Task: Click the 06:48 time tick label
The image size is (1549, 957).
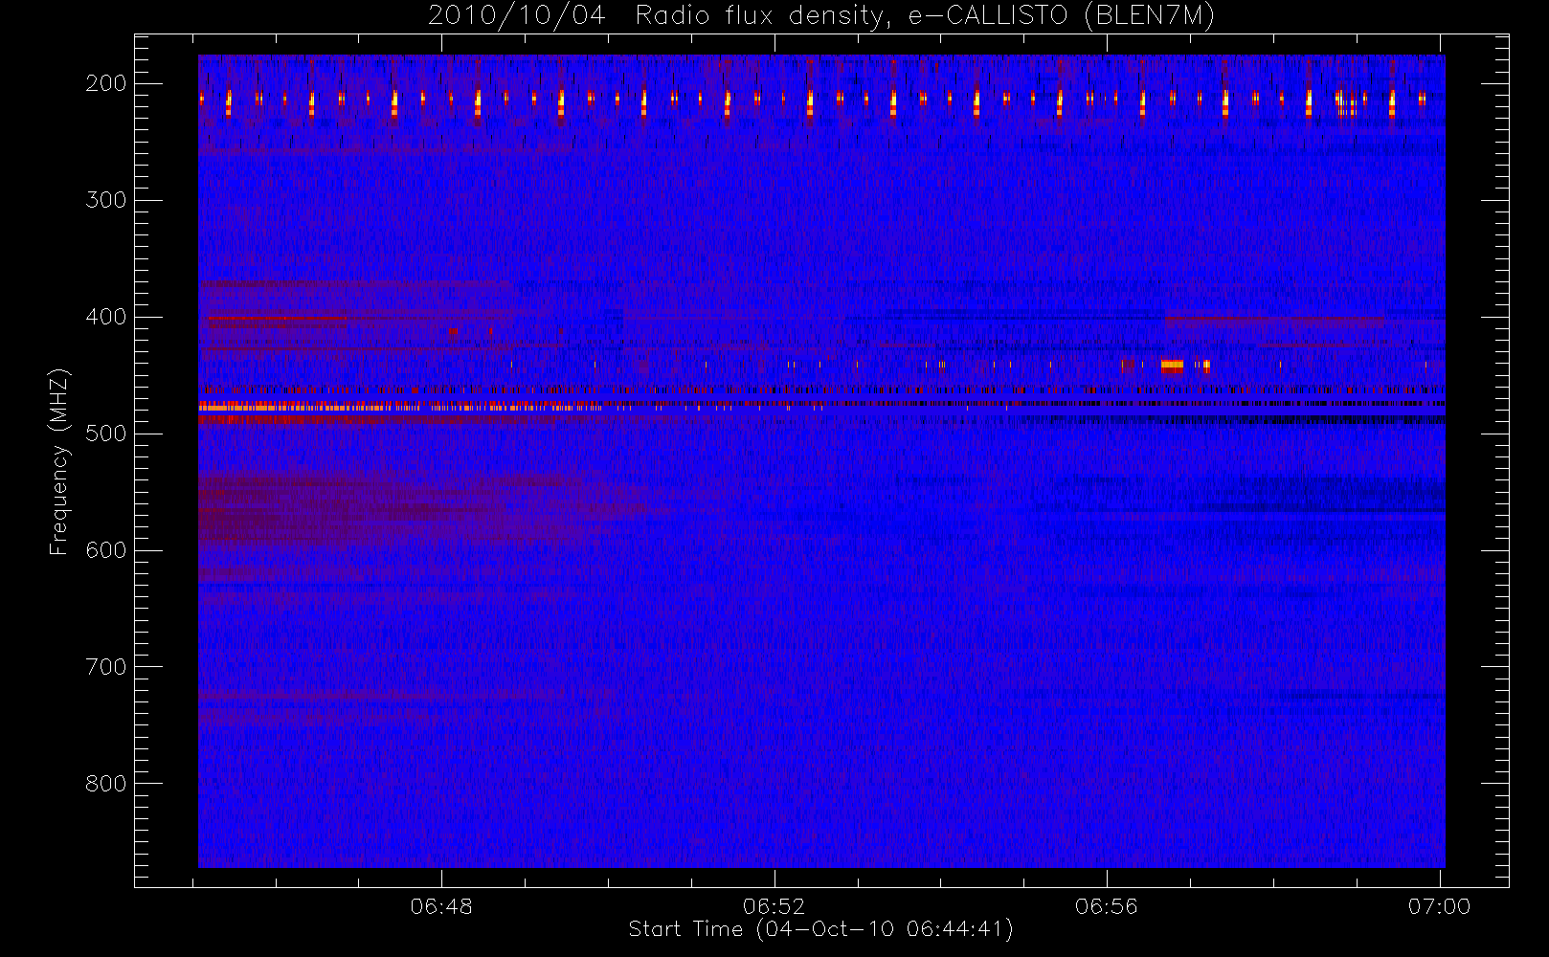Action: click(x=441, y=906)
